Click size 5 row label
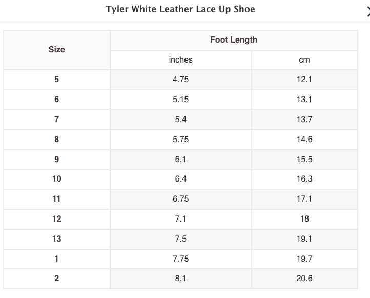Screen dimensions: 370x298 (x=57, y=80)
